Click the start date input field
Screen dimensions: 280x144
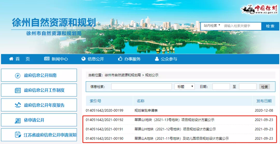click(x=221, y=87)
